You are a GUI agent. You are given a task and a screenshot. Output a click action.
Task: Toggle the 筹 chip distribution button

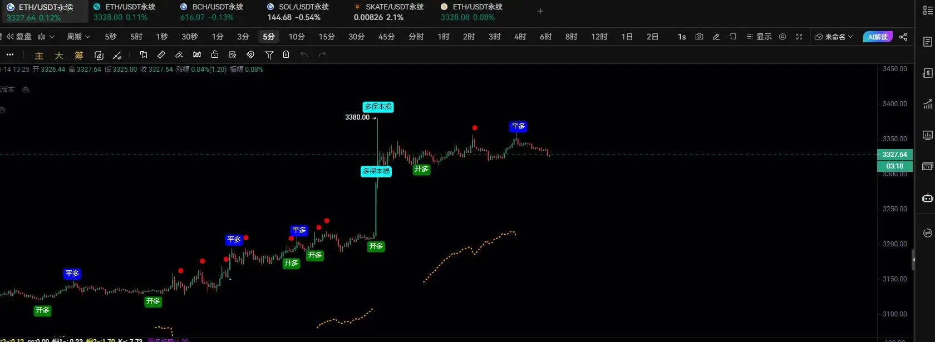(x=79, y=56)
